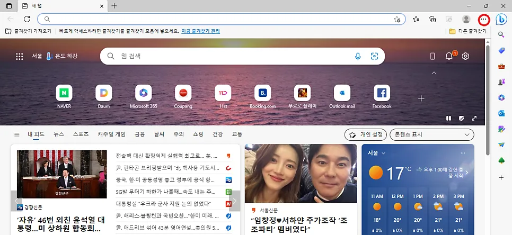Start visual search with camera icon

pos(374,57)
